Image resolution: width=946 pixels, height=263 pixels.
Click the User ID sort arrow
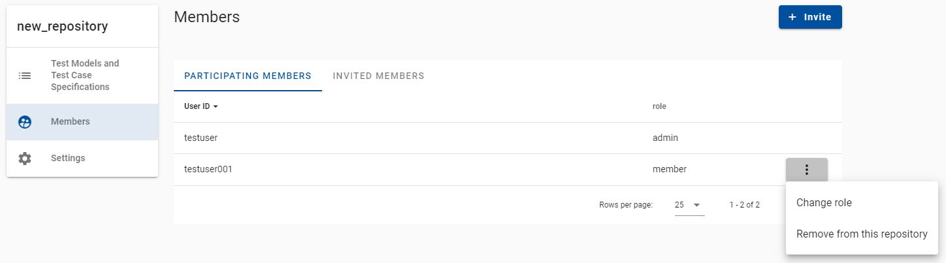(216, 106)
